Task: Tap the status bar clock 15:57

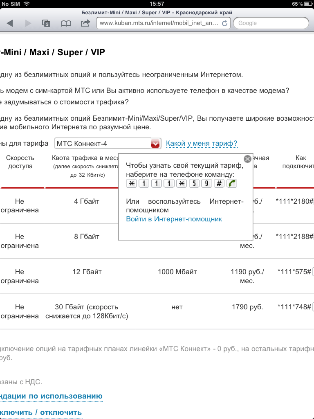Action: [157, 4]
